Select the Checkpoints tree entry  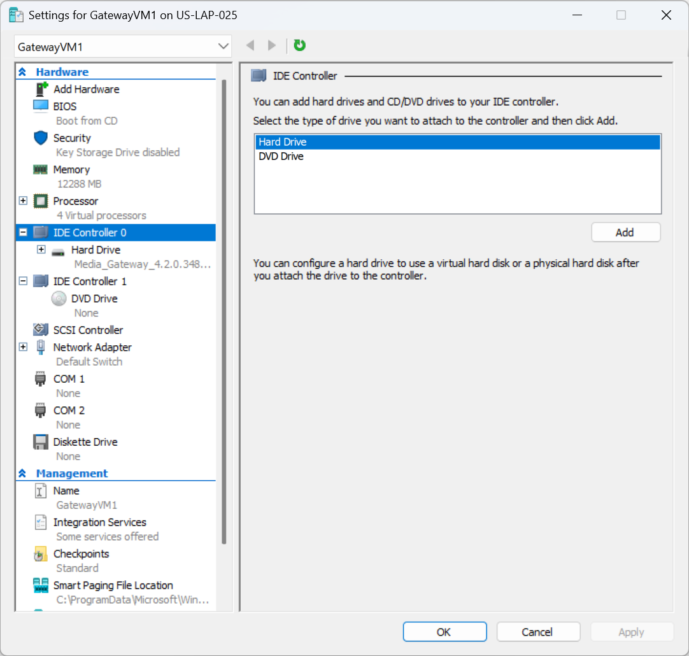coord(82,554)
